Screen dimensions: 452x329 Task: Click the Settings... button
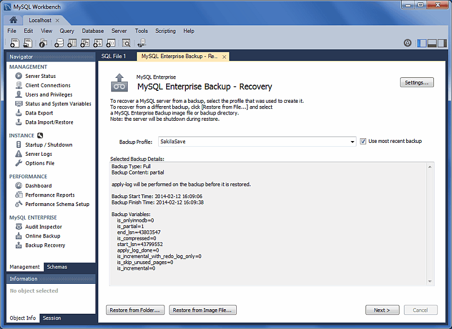click(x=417, y=82)
